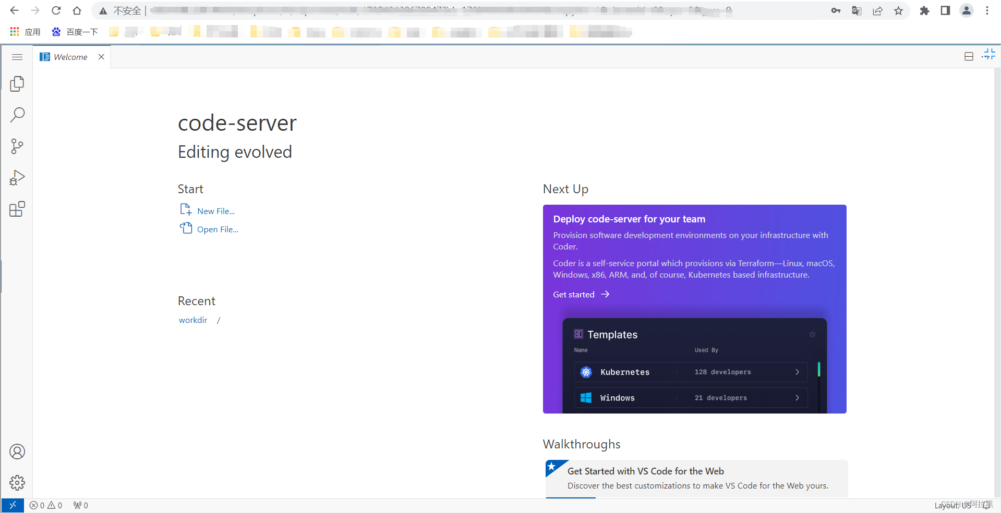This screenshot has width=1001, height=513.
Task: Click Get started link in Coder banner
Action: coord(581,294)
